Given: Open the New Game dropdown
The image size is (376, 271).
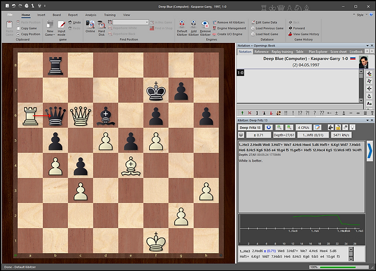Looking at the screenshot, I should 50,28.
